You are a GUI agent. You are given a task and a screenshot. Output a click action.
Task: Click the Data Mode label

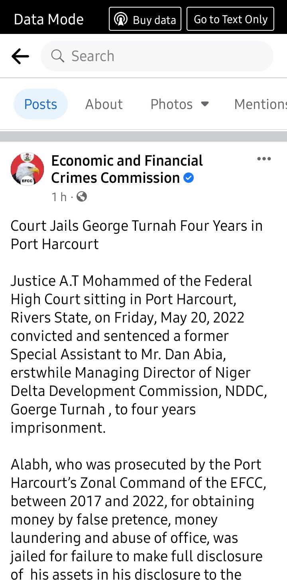49,19
